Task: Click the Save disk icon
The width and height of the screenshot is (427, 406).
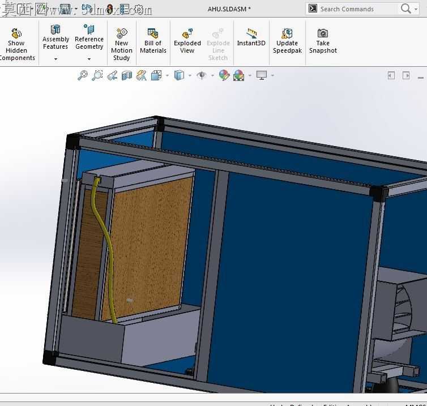Action: (x=65, y=9)
